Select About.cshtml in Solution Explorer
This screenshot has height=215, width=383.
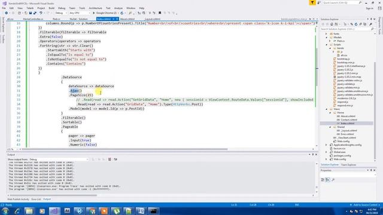coord(348,116)
